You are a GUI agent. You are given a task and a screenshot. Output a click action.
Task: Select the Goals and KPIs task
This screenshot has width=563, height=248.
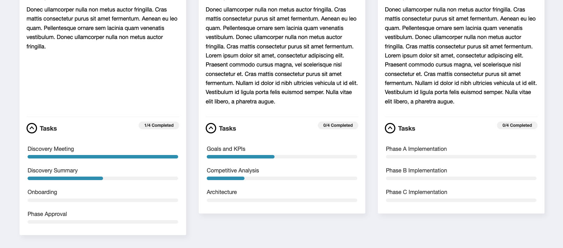pos(226,149)
